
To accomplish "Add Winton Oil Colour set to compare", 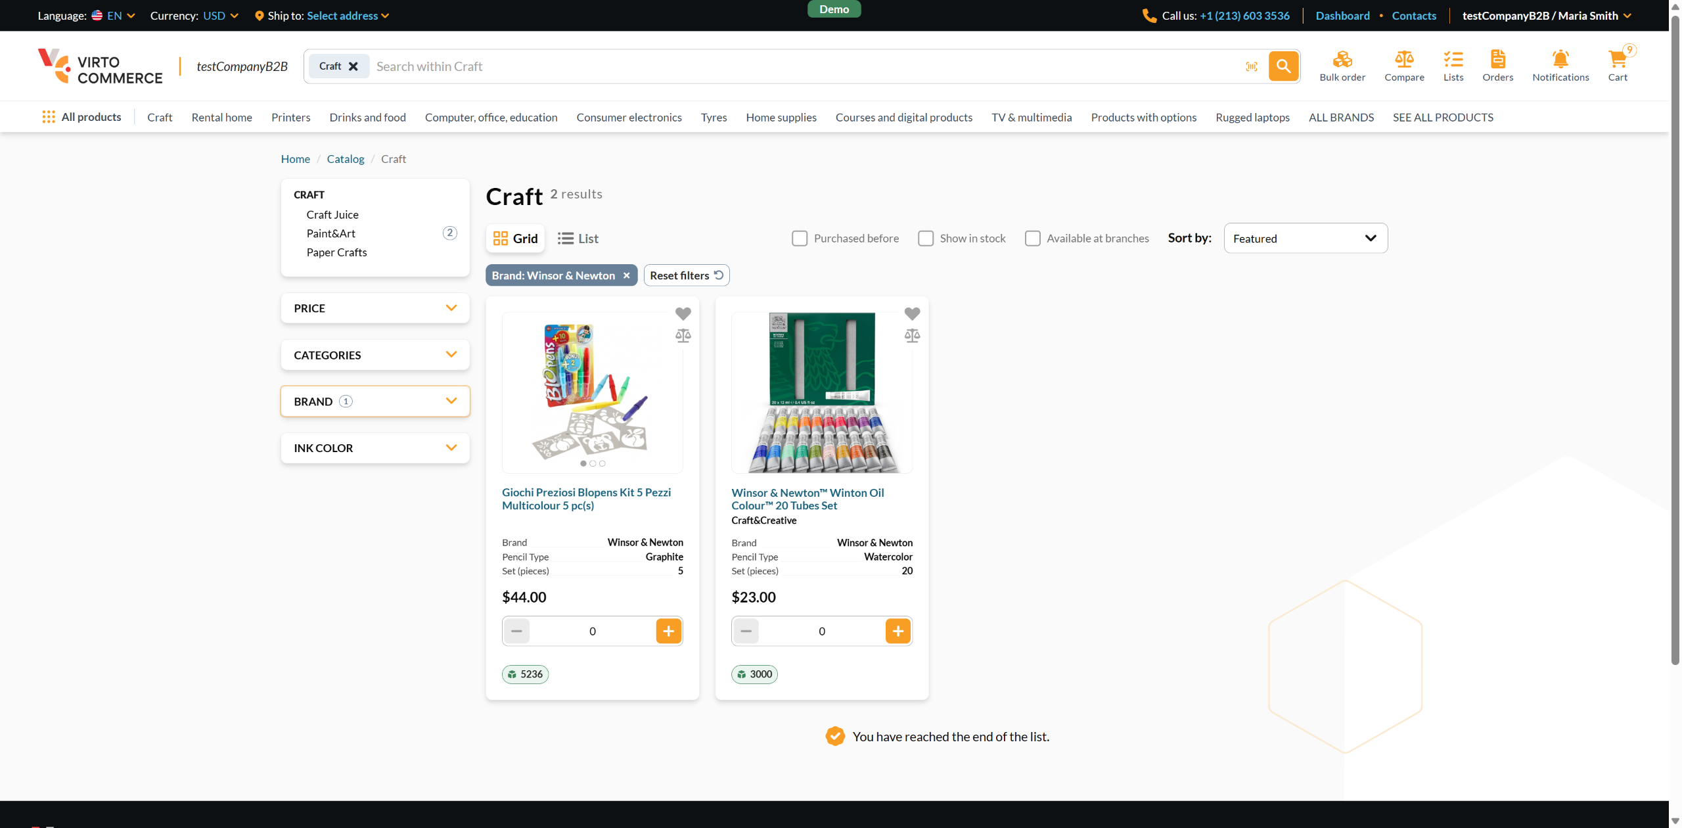I will tap(912, 336).
